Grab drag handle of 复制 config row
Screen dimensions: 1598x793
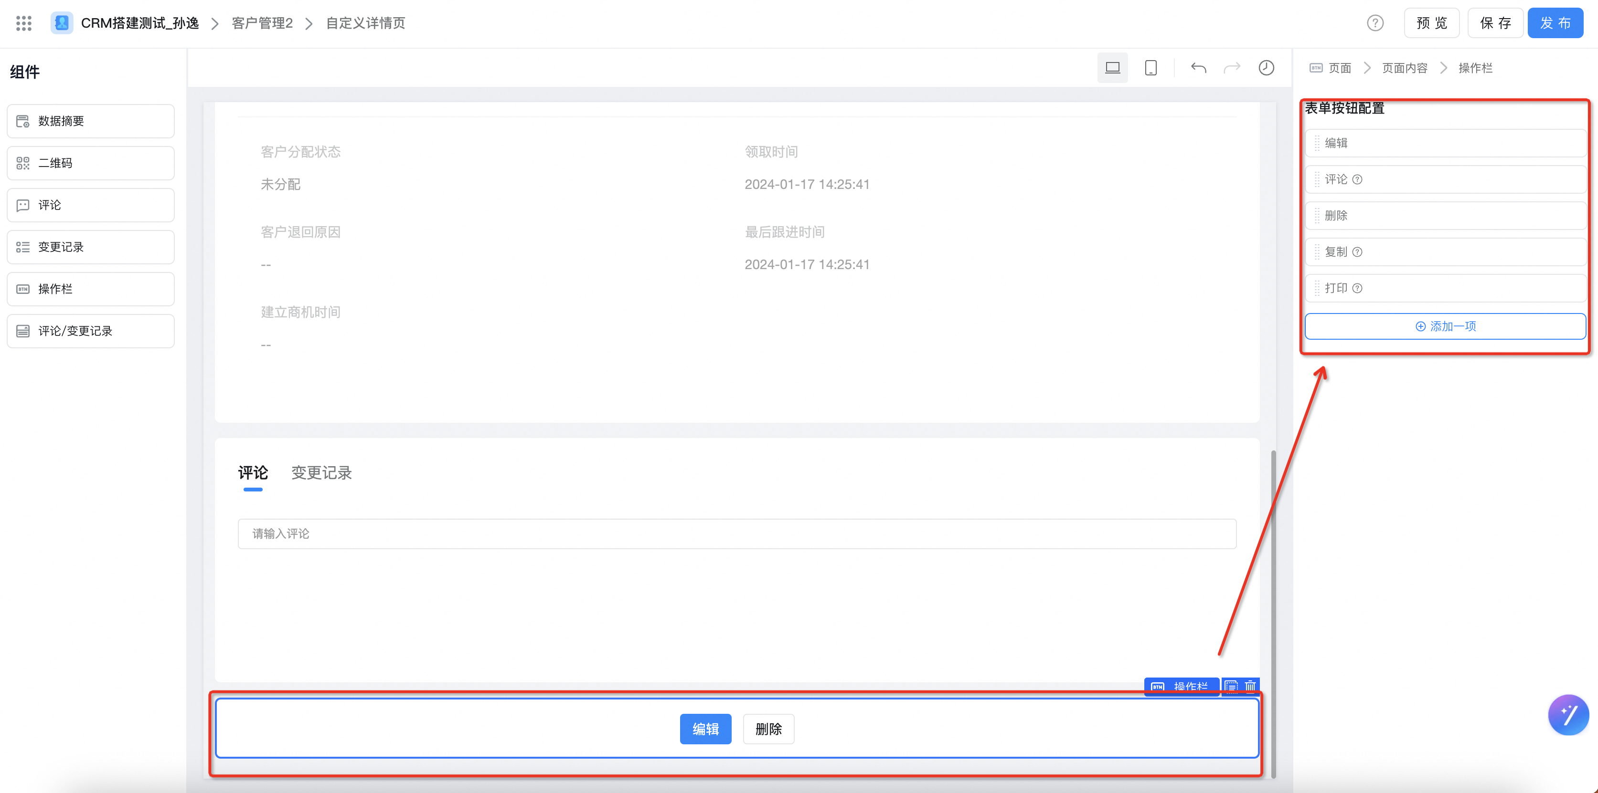(x=1316, y=252)
